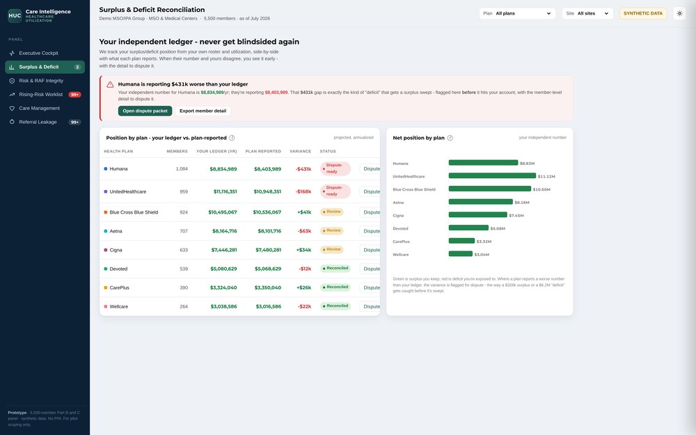Click plan reported value $10,948,351
The width and height of the screenshot is (696, 435).
click(267, 192)
